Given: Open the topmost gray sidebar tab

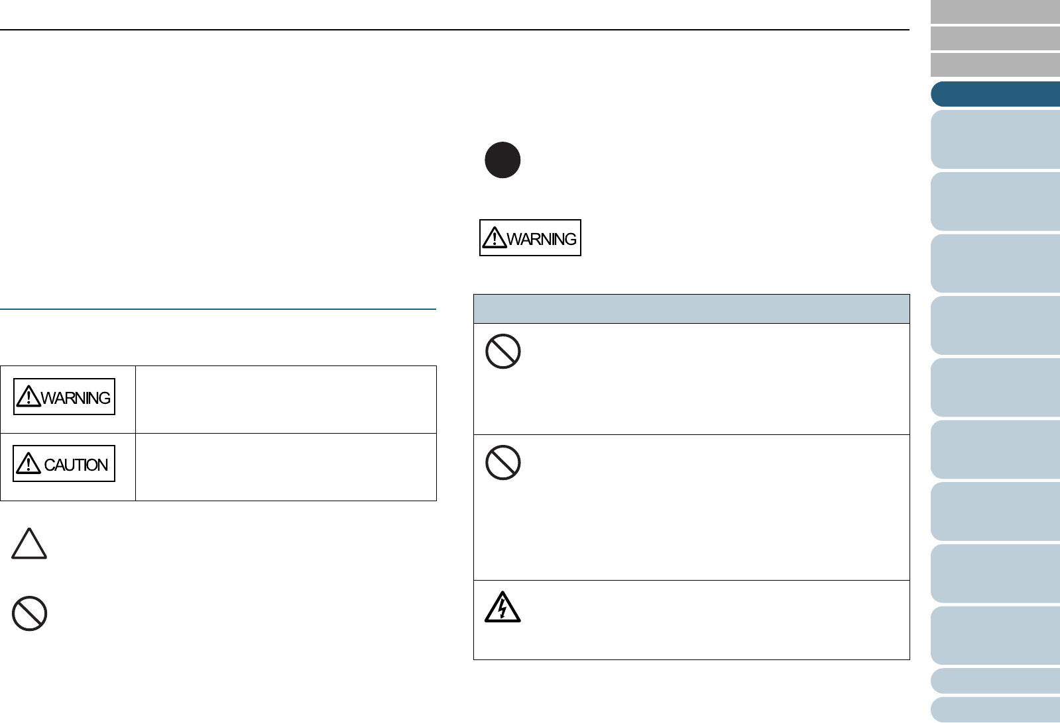Looking at the screenshot, I should [x=995, y=12].
